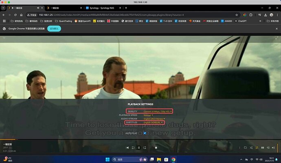Open the player's more options three-dot menu
The image size is (281, 163).
point(239,148)
